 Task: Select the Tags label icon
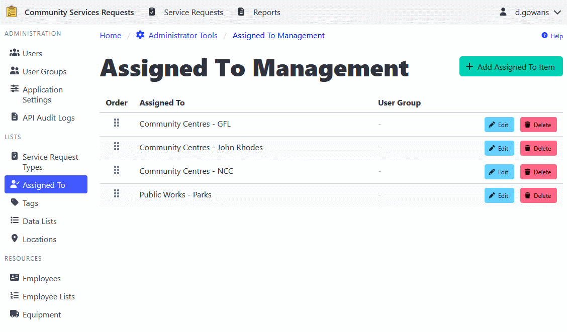point(14,202)
